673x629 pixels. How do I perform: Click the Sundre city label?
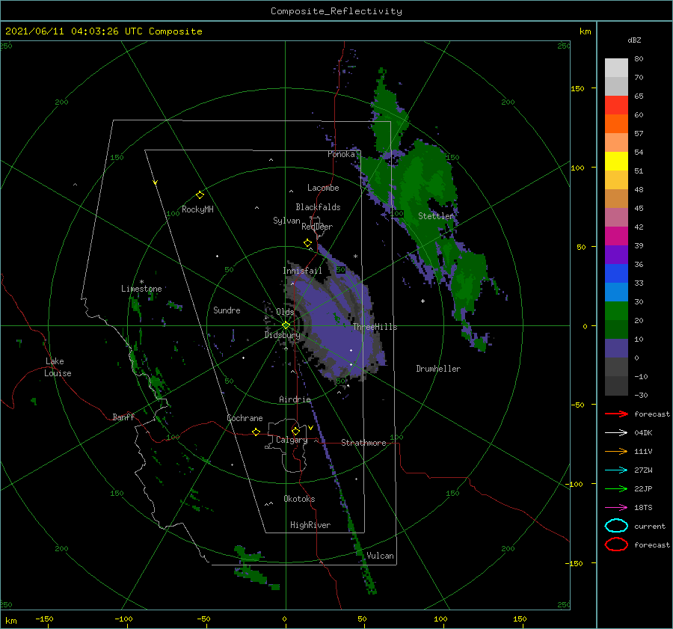227,310
